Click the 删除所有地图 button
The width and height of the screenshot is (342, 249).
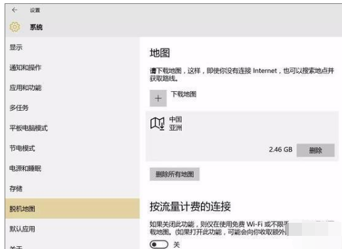tap(175, 174)
